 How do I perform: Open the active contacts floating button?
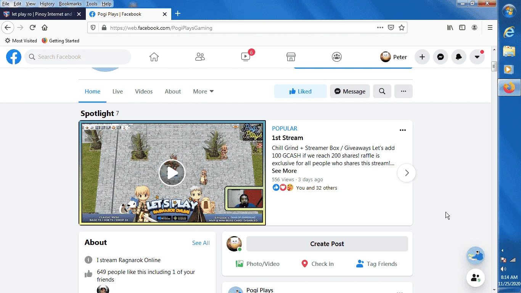tap(476, 278)
